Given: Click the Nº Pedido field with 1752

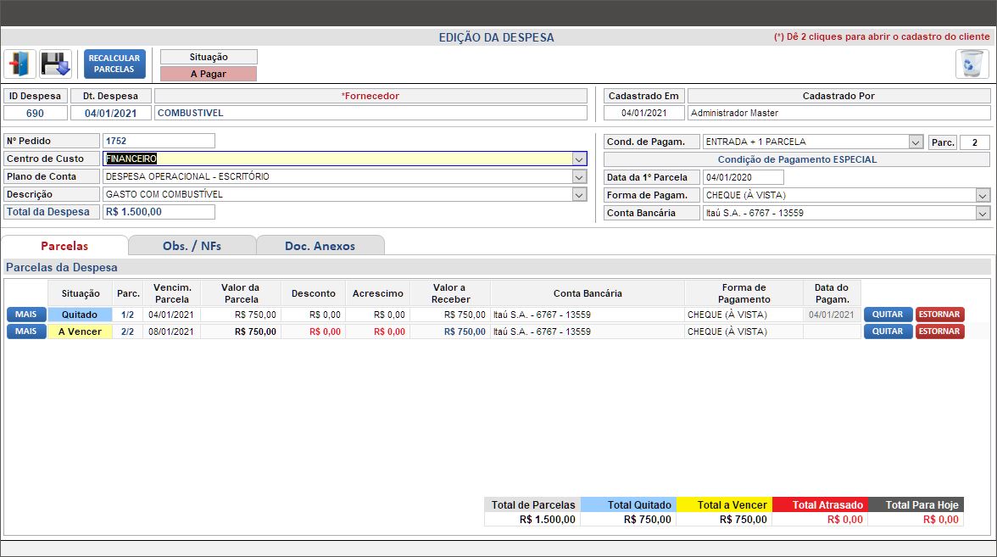Looking at the screenshot, I should (x=159, y=141).
